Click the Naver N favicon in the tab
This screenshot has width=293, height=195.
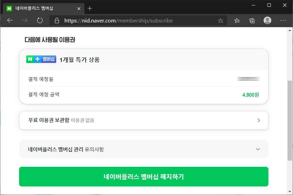(9, 9)
